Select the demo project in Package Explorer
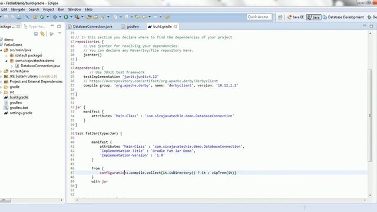 pos(9,39)
